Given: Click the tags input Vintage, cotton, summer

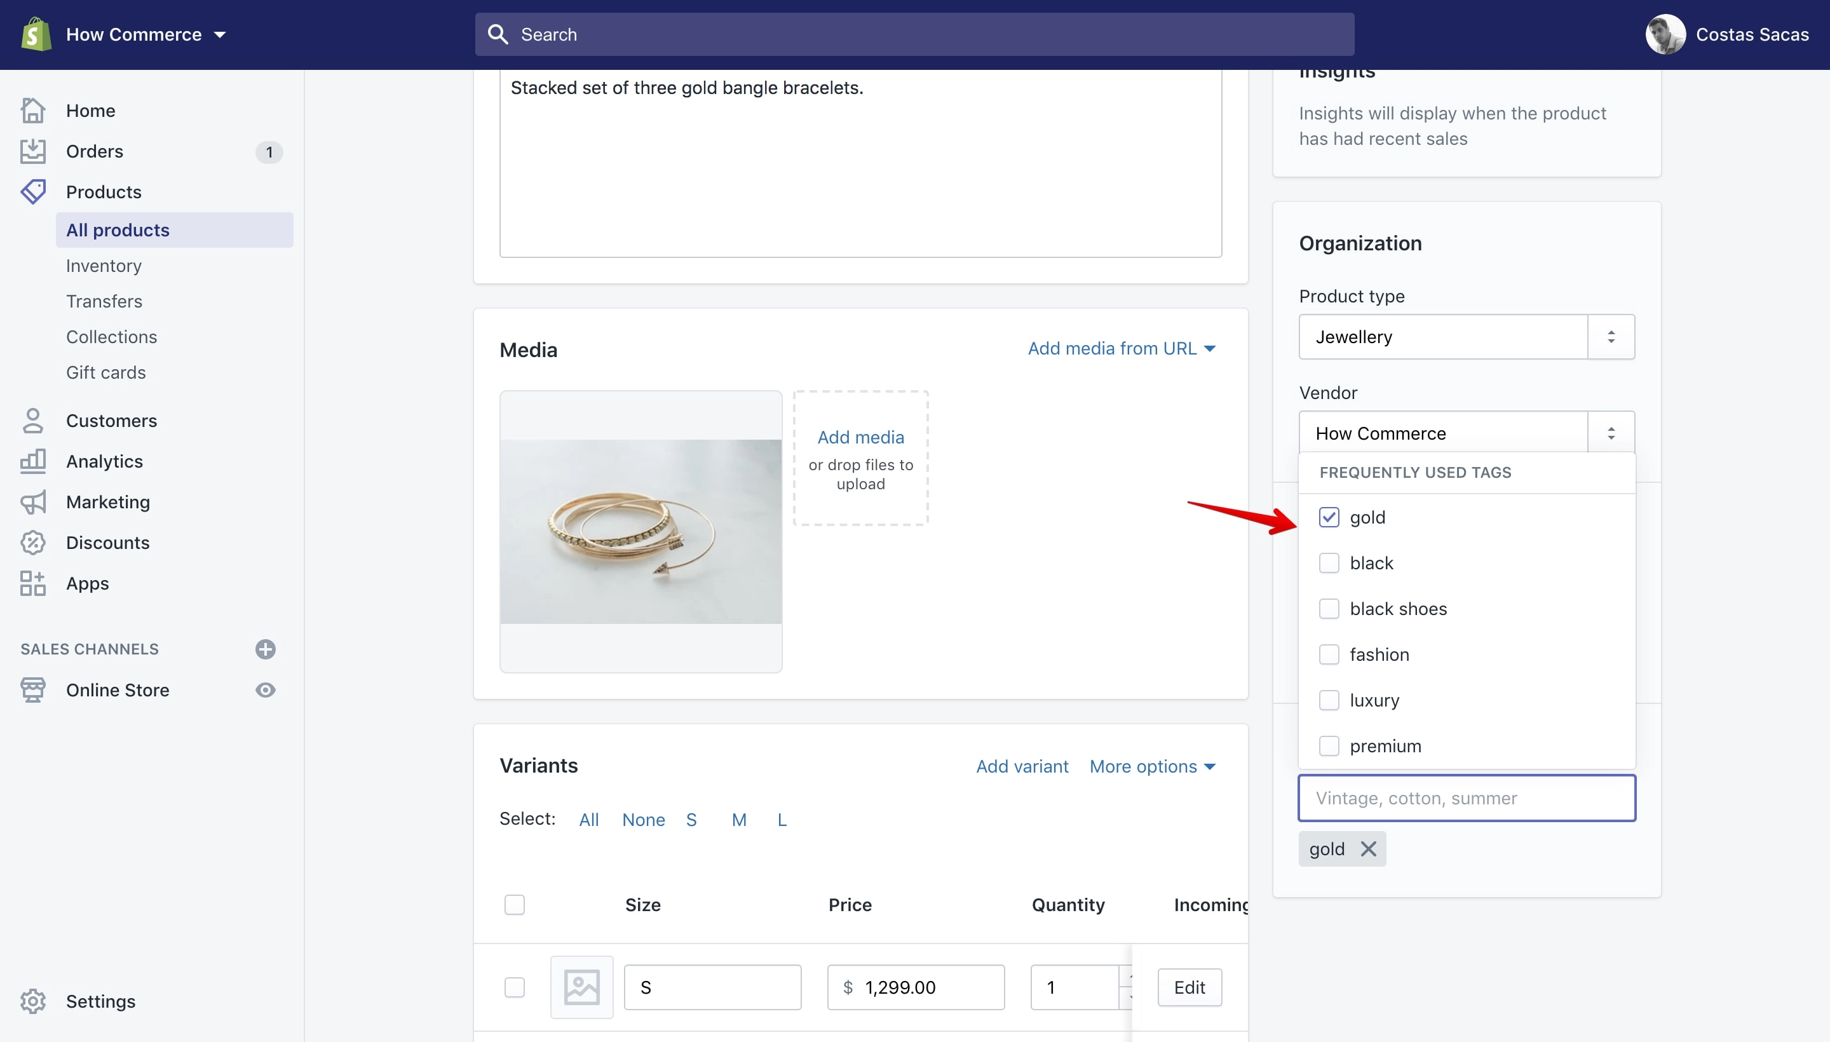Looking at the screenshot, I should pos(1467,798).
